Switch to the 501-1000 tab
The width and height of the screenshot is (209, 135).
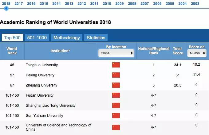point(37,37)
